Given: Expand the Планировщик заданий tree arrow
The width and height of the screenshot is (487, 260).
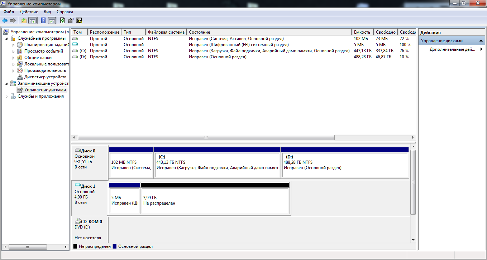Looking at the screenshot, I should (14, 45).
